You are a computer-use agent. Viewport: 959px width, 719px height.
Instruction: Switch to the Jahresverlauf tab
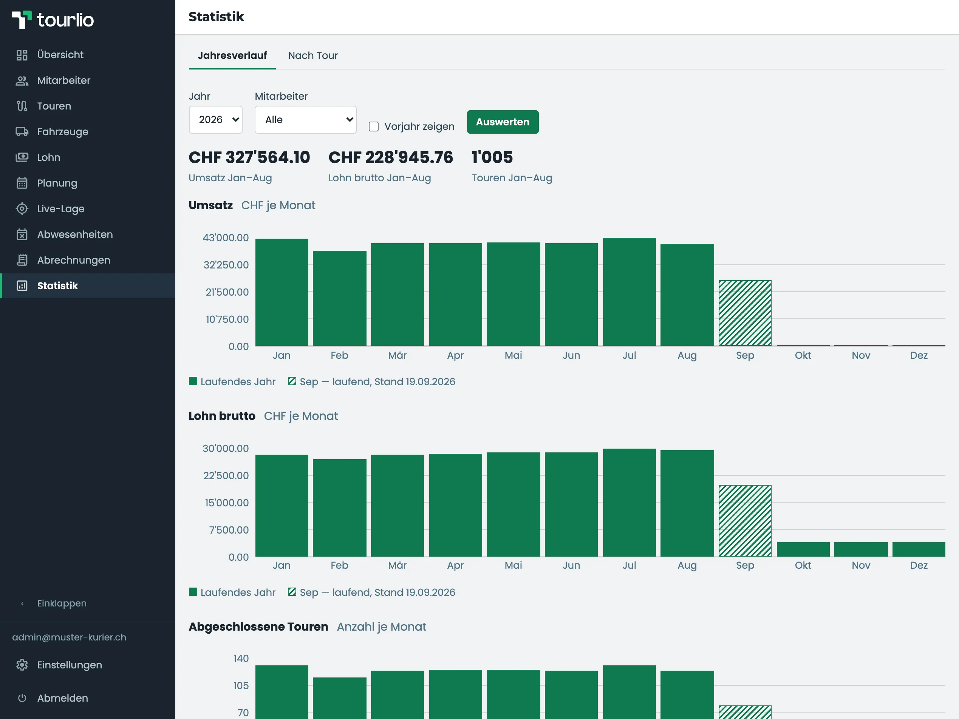232,56
